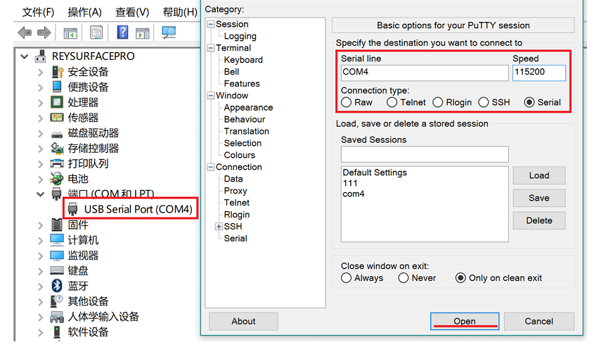Image resolution: width=606 pixels, height=359 pixels.
Task: Click the 打印队列 printer icon
Action: pyautogui.click(x=57, y=163)
